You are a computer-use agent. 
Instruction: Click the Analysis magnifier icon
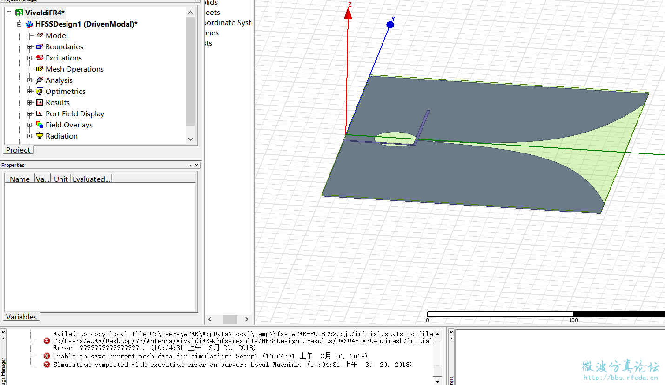point(40,80)
